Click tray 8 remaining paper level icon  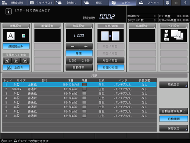[x=85, y=116]
